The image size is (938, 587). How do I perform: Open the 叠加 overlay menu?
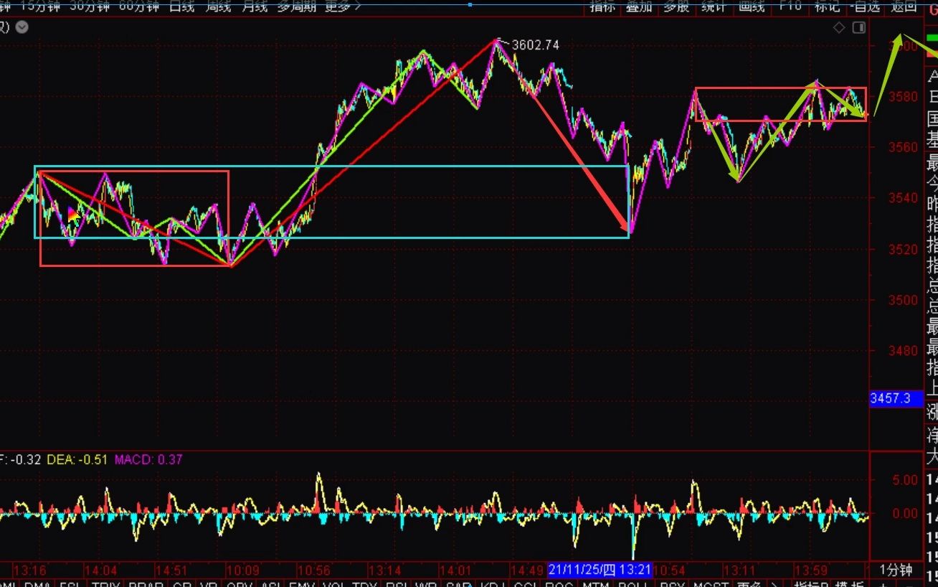click(x=638, y=6)
